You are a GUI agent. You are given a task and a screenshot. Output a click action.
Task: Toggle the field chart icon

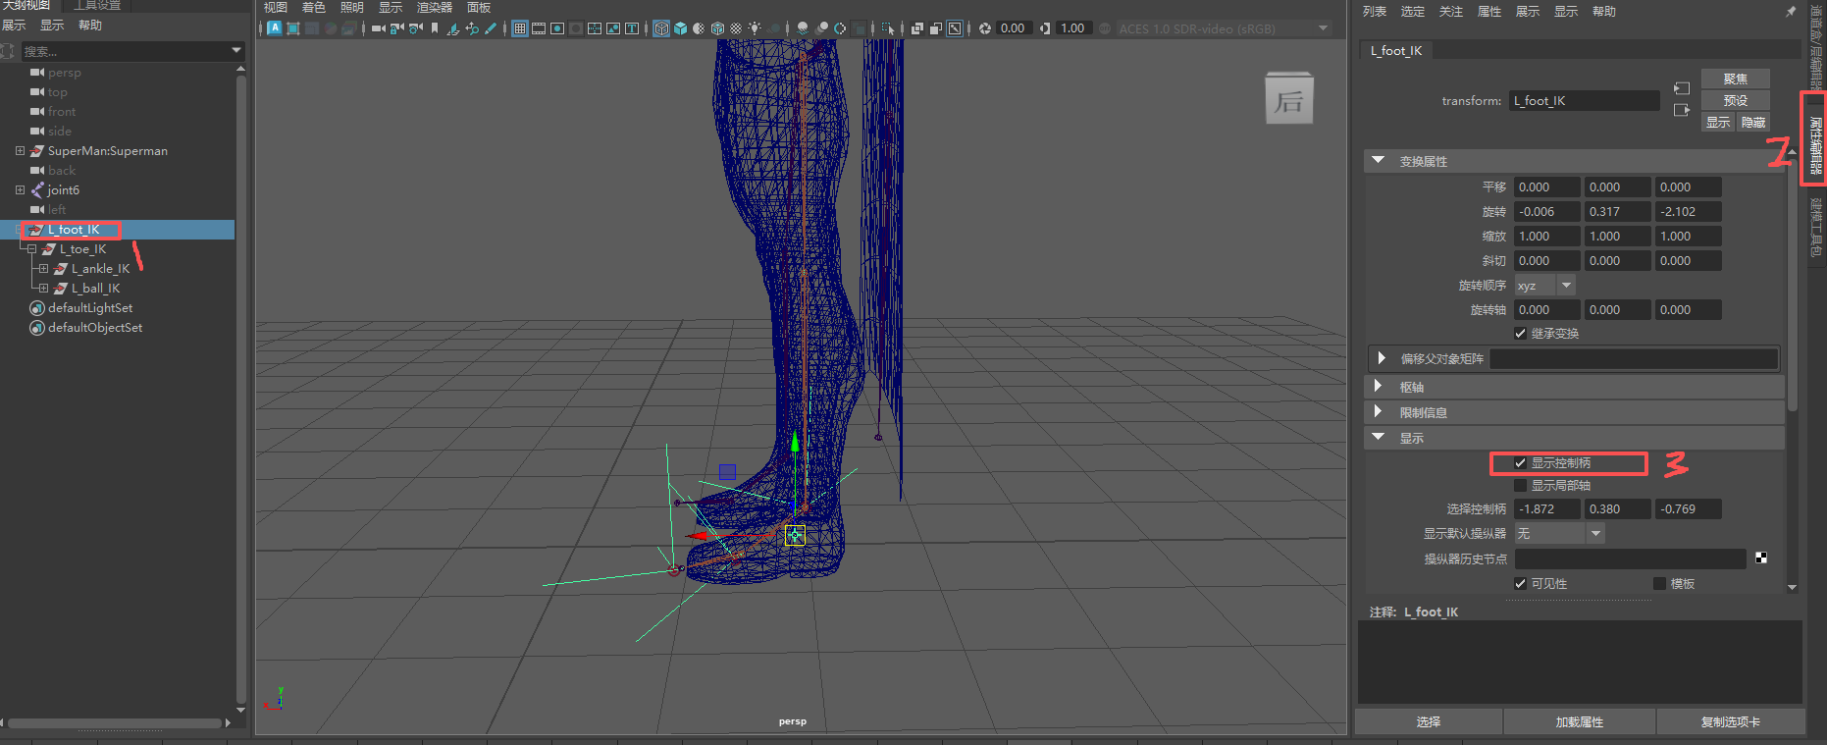click(x=595, y=28)
